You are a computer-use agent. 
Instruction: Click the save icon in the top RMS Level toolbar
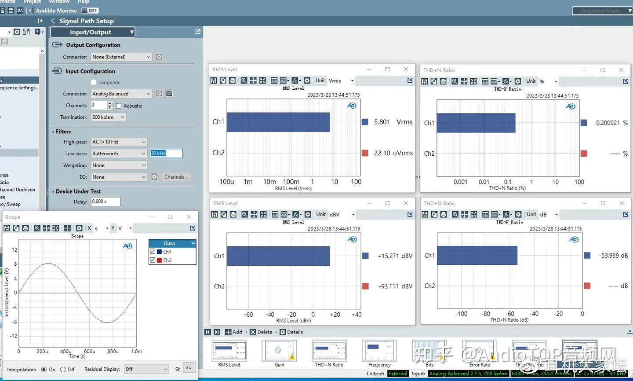click(x=214, y=81)
